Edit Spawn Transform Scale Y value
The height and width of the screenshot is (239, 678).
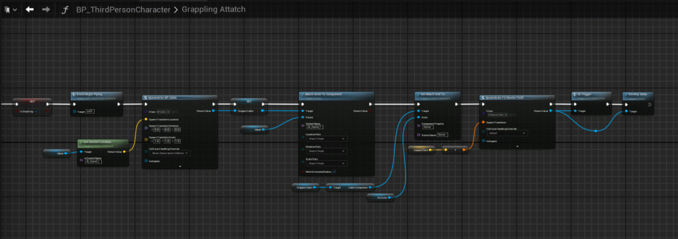(x=167, y=141)
